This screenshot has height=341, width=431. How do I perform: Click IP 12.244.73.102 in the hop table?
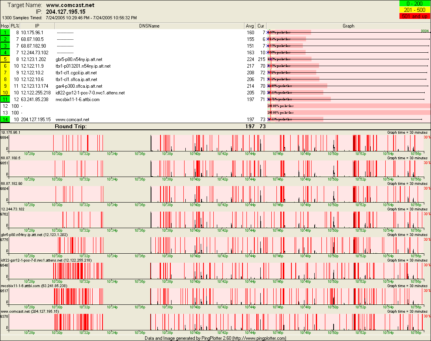[x=35, y=53]
